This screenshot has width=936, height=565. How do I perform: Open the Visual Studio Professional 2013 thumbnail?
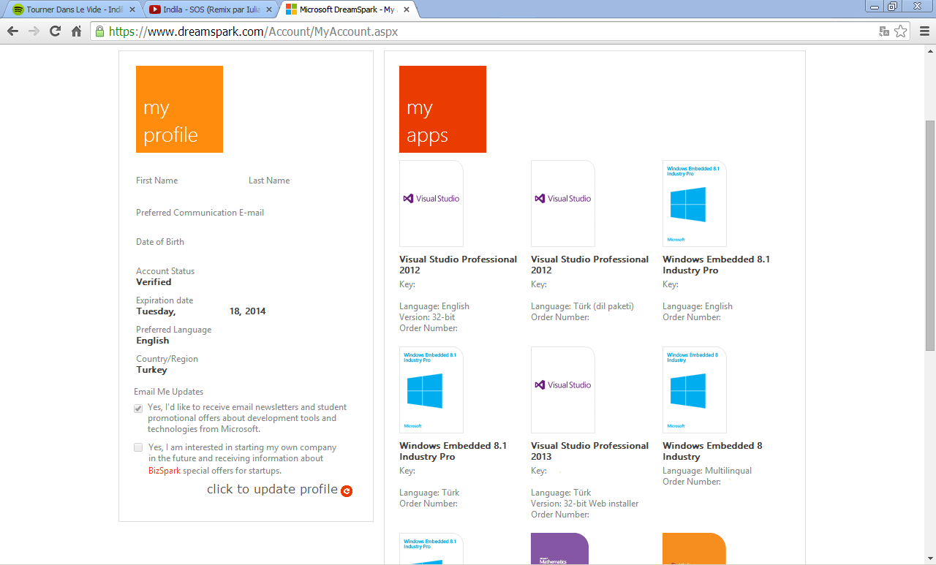563,390
